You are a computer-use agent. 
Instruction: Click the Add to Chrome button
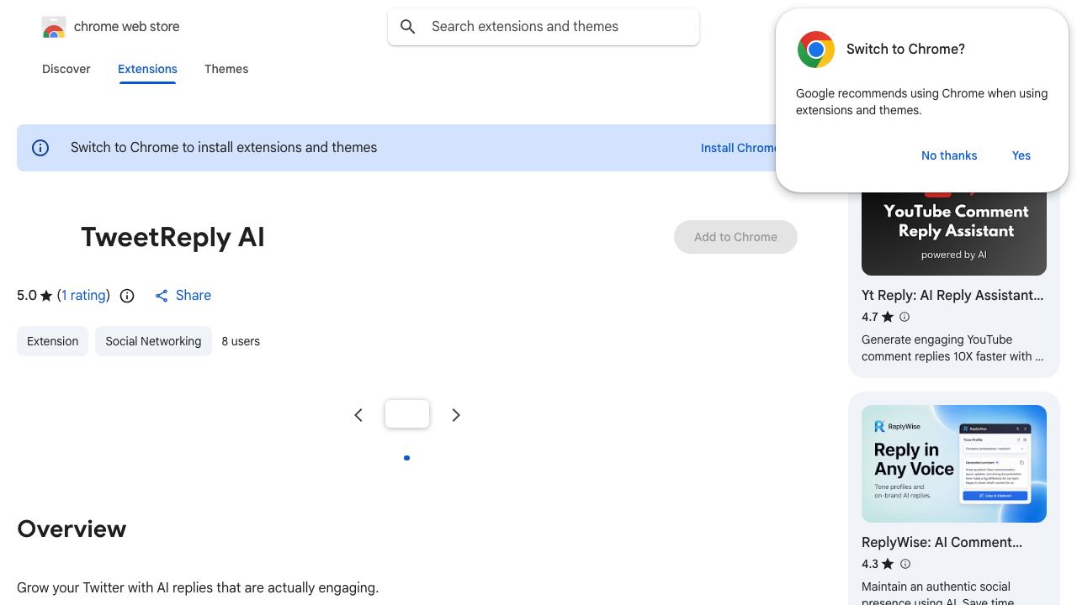point(735,237)
